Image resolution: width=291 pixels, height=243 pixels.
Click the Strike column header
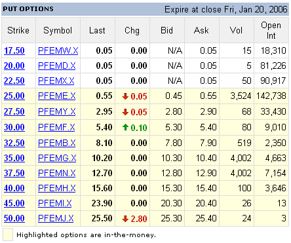coord(18,30)
